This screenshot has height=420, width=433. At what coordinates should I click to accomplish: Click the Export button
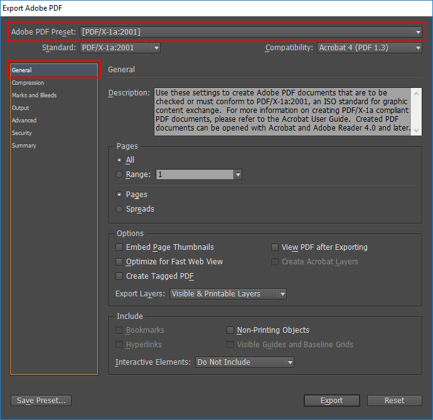tap(332, 401)
